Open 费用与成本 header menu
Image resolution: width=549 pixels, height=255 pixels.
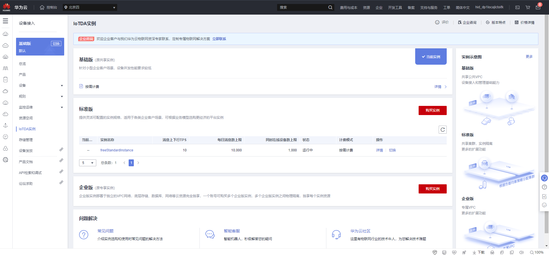coord(348,8)
